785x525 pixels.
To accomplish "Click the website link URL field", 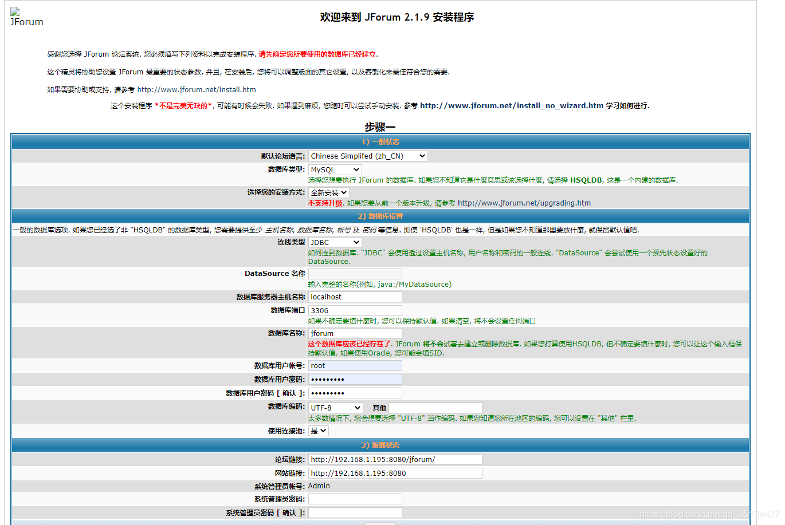I will click(395, 473).
